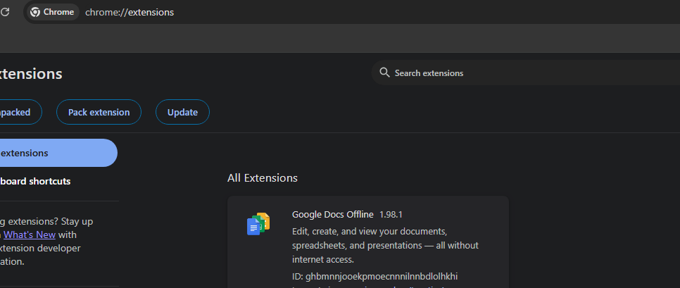
Task: Click the All Extensions heading
Action: pyautogui.click(x=263, y=178)
